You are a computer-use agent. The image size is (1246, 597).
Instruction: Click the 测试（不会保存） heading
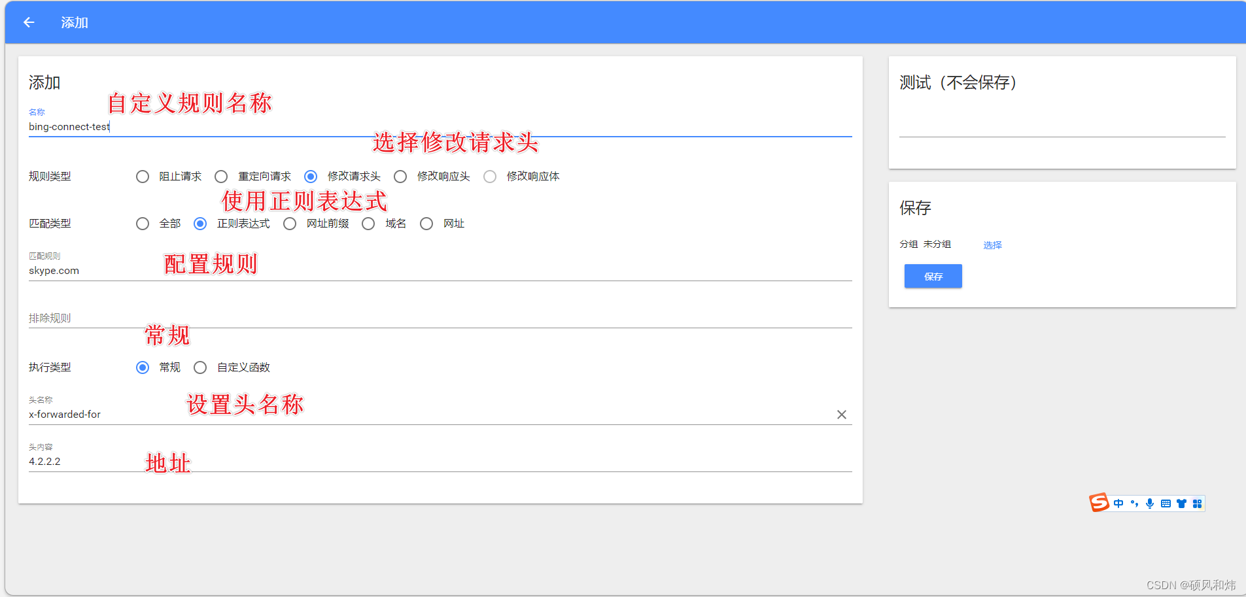958,82
